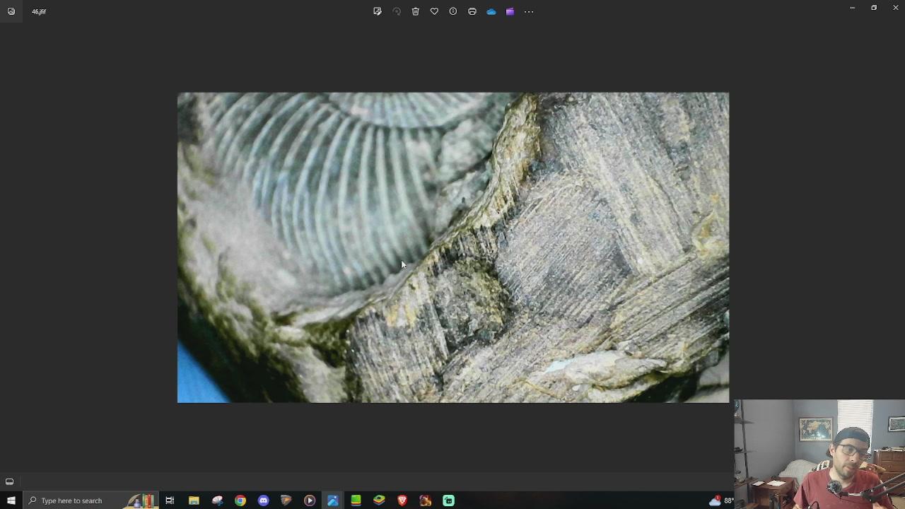Restore down the Photos window
The image size is (905, 509).
(874, 8)
